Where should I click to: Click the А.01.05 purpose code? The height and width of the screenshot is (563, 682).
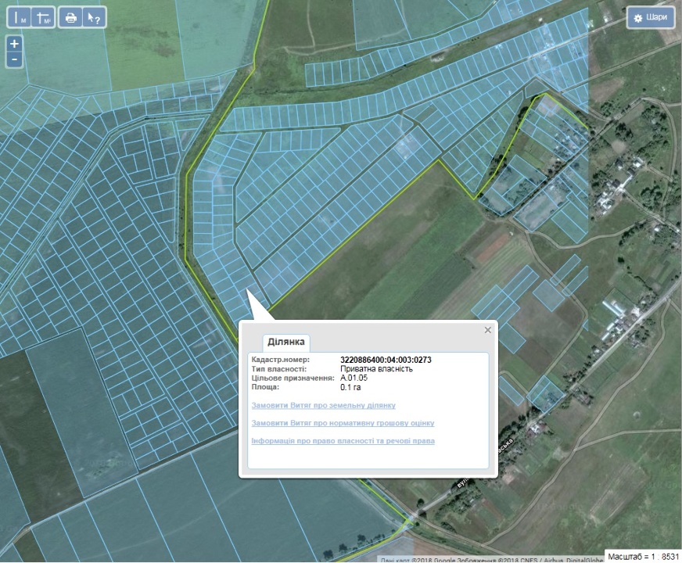(x=354, y=378)
